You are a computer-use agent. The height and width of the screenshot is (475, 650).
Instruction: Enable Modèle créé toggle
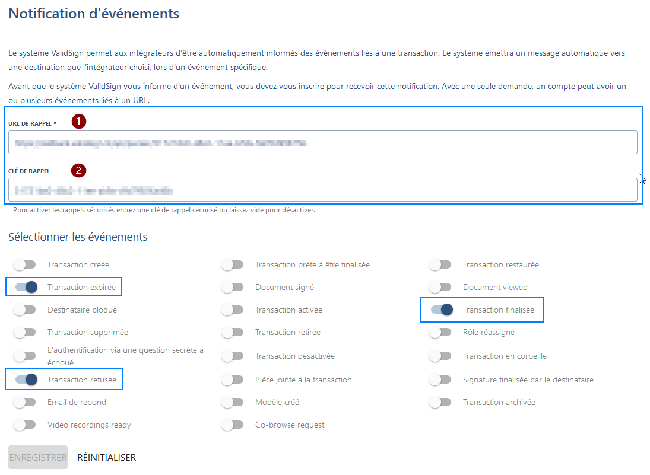click(233, 402)
